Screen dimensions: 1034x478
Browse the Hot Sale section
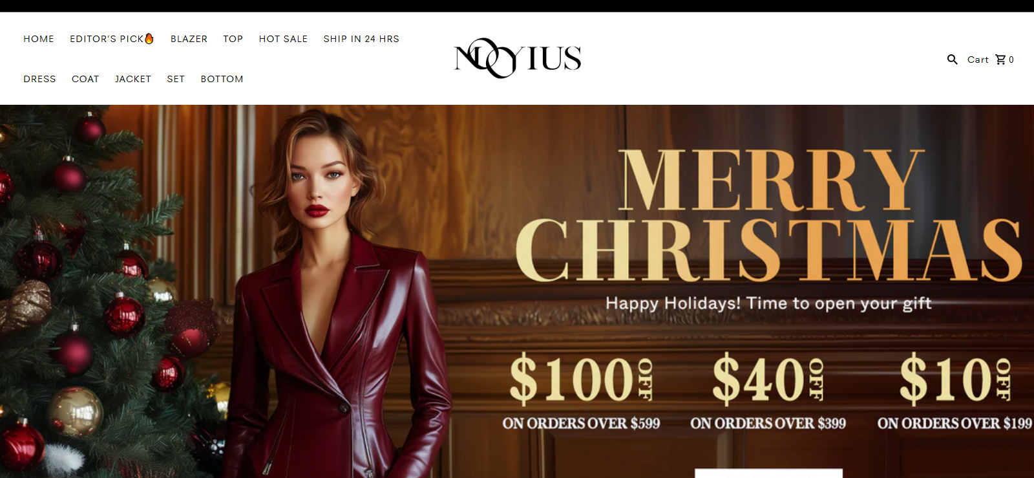(x=283, y=39)
